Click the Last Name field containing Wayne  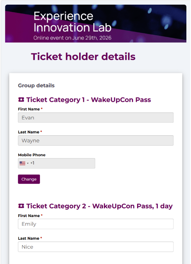(95, 140)
